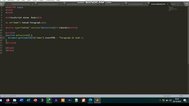The width and height of the screenshot is (189, 106).
Task: Open the Tab Size: 4 selector
Action: [x=167, y=96]
